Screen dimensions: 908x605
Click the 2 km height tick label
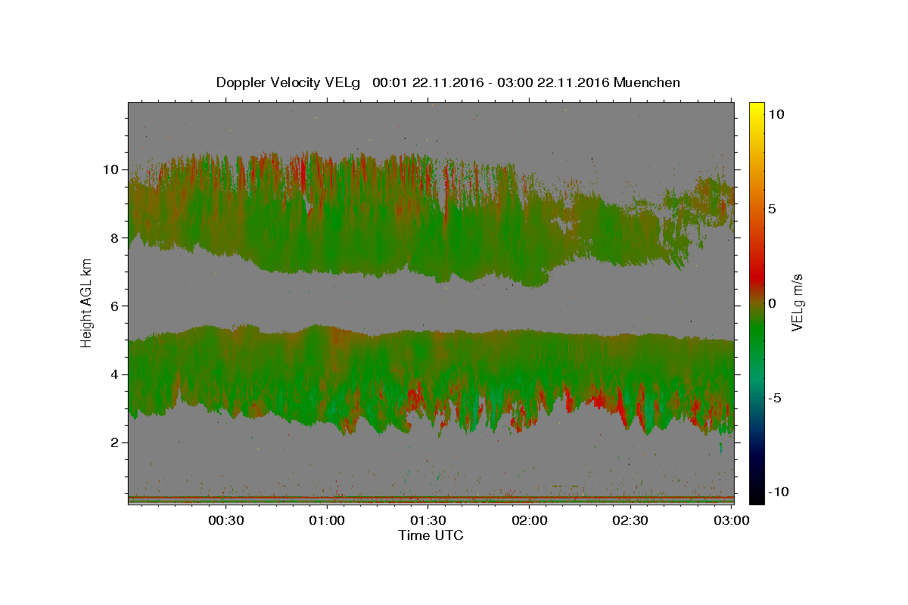tap(115, 442)
